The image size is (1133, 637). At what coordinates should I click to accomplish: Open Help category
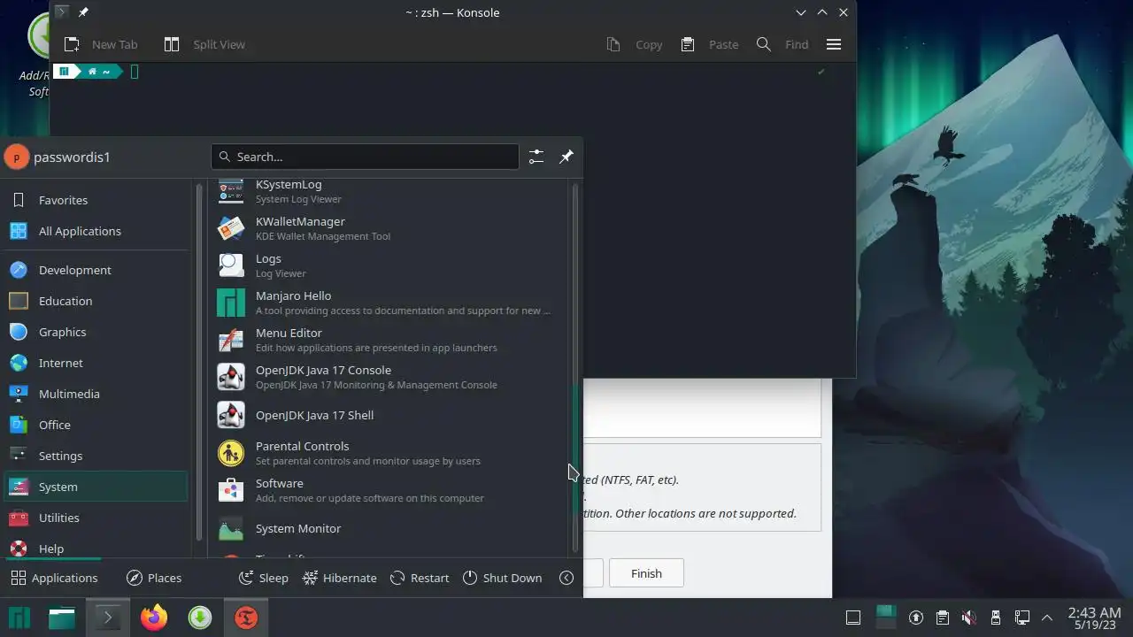click(96, 548)
